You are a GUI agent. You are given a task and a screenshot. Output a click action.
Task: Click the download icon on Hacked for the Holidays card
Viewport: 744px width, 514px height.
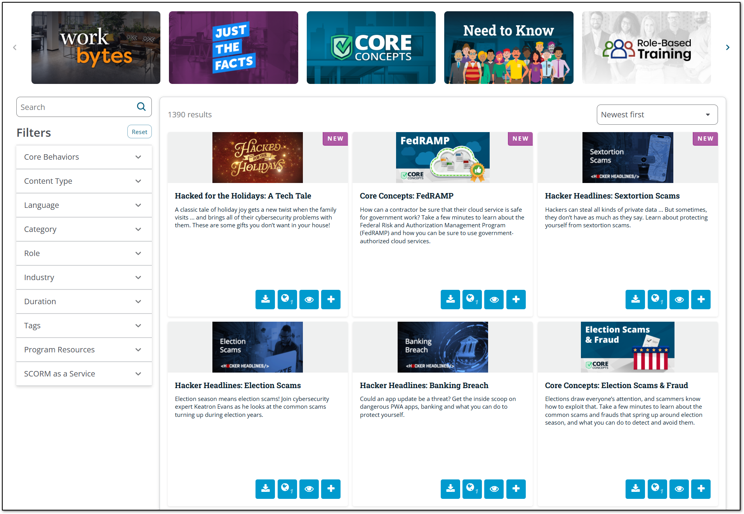coord(265,300)
